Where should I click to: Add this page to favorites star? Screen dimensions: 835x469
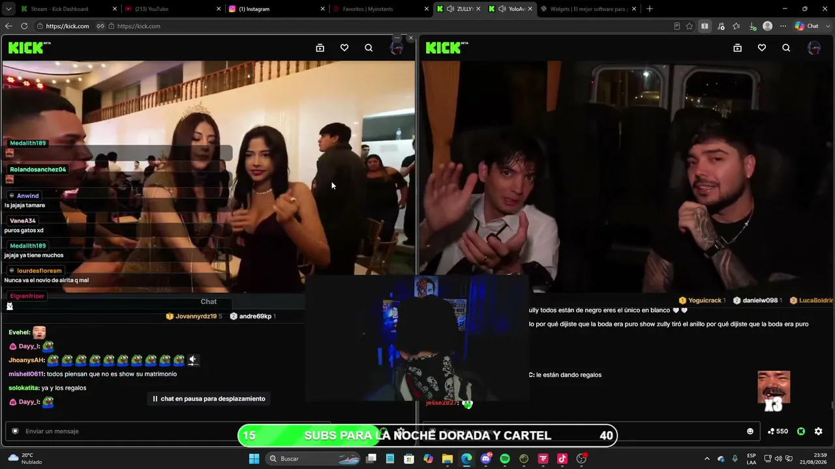pos(689,26)
